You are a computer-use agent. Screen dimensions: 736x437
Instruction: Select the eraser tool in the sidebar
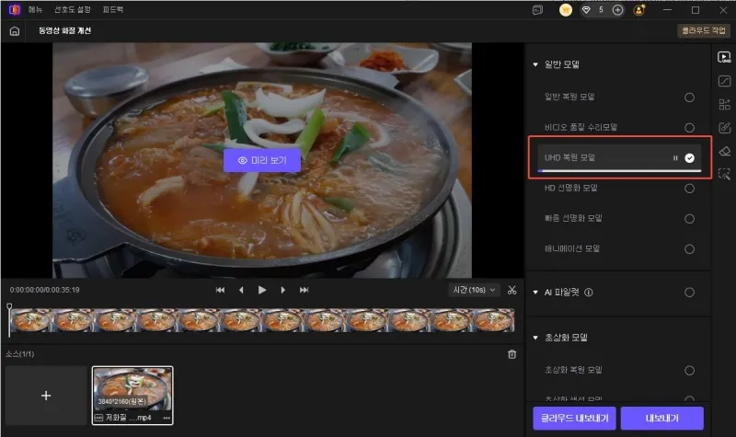(724, 151)
